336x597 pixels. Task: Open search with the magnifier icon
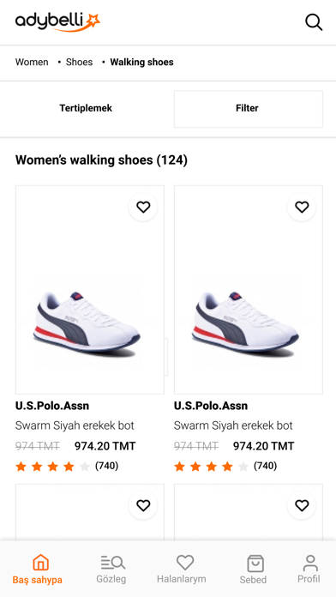(x=314, y=22)
